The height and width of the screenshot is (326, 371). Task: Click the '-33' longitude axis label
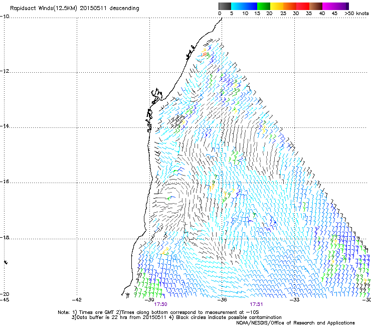295,300
